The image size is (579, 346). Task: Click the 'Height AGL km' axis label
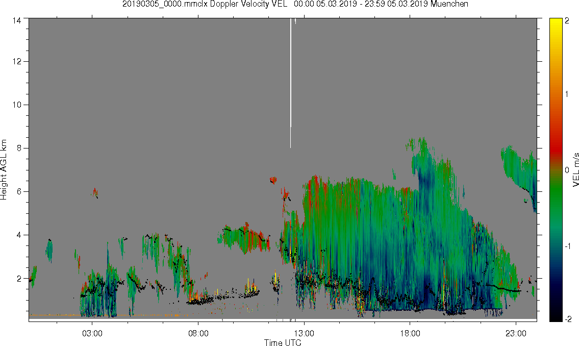click(x=4, y=170)
